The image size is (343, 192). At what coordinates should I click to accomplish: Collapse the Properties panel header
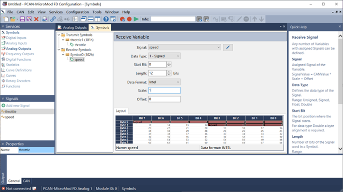coord(2,144)
